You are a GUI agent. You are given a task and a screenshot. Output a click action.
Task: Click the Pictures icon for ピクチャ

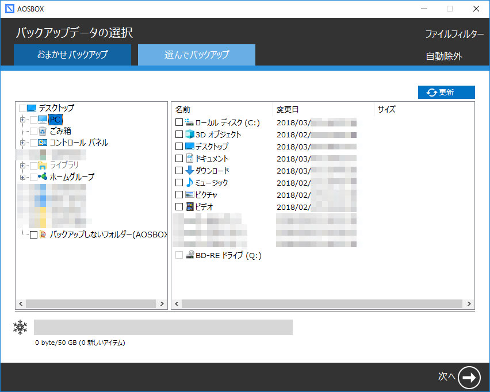click(189, 194)
